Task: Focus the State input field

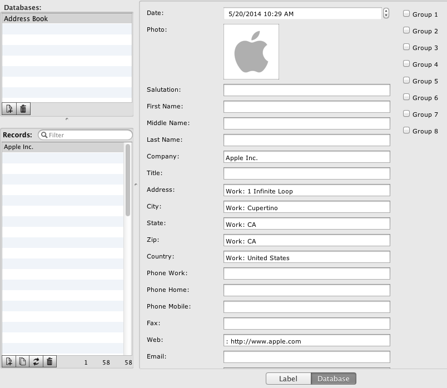Action: pos(307,223)
